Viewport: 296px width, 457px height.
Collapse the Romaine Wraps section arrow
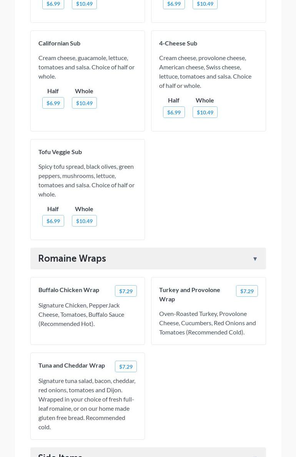point(255,259)
